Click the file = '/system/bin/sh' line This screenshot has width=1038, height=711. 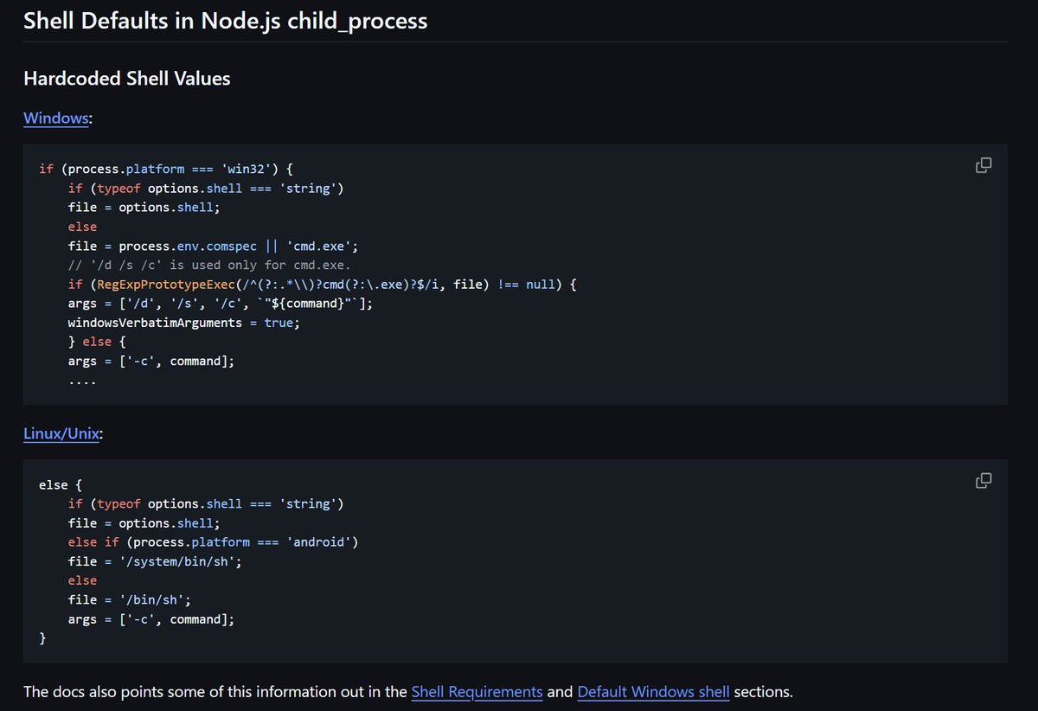point(155,560)
